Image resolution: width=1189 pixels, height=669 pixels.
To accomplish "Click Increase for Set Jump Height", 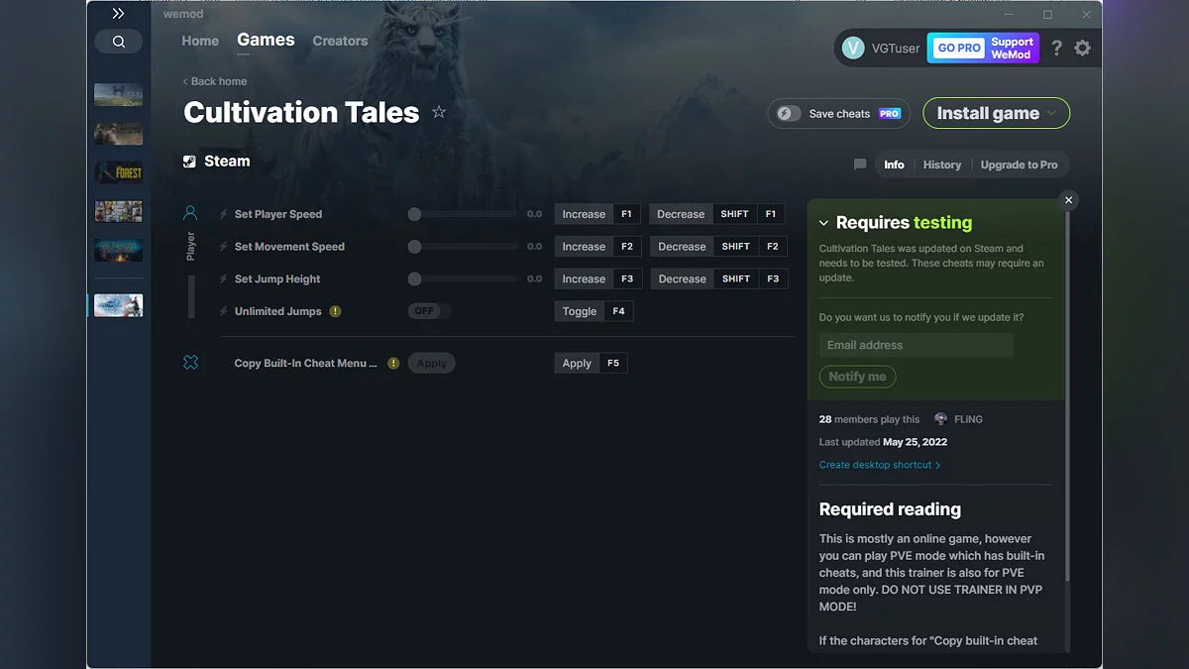I will 584,279.
